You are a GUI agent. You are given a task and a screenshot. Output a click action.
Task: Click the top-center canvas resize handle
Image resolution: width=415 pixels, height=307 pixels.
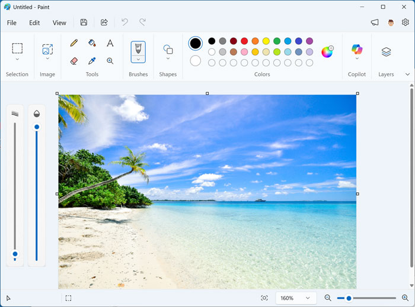click(207, 93)
